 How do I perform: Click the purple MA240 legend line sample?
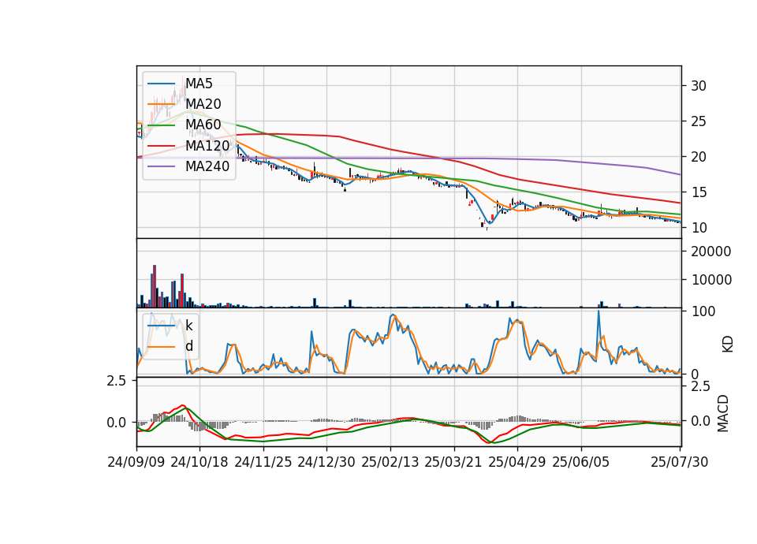coord(161,166)
